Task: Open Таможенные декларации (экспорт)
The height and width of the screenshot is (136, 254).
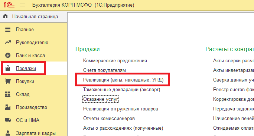Action: tap(121, 90)
